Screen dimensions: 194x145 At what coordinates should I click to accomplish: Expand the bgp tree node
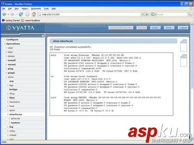(8, 85)
